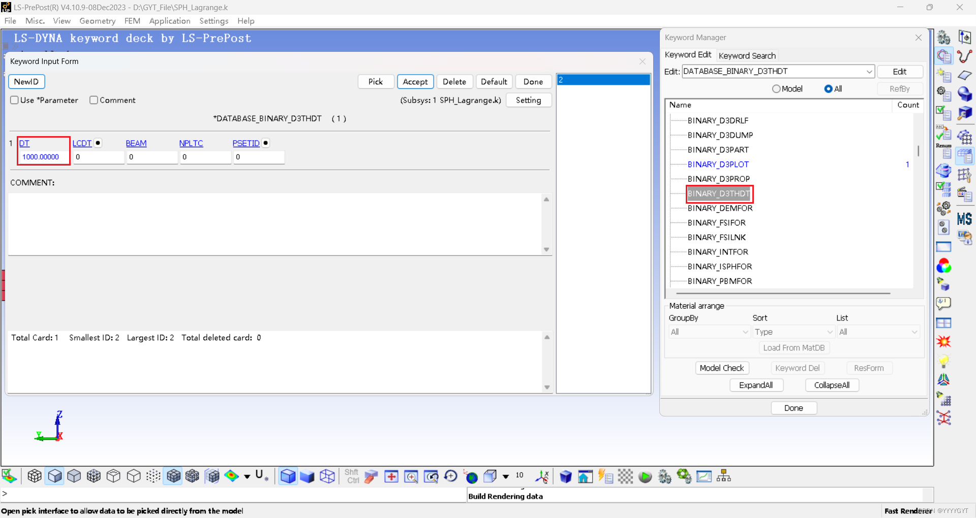Toggle the dot button beside PSETID
Screen dimensions: 976x518
266,143
